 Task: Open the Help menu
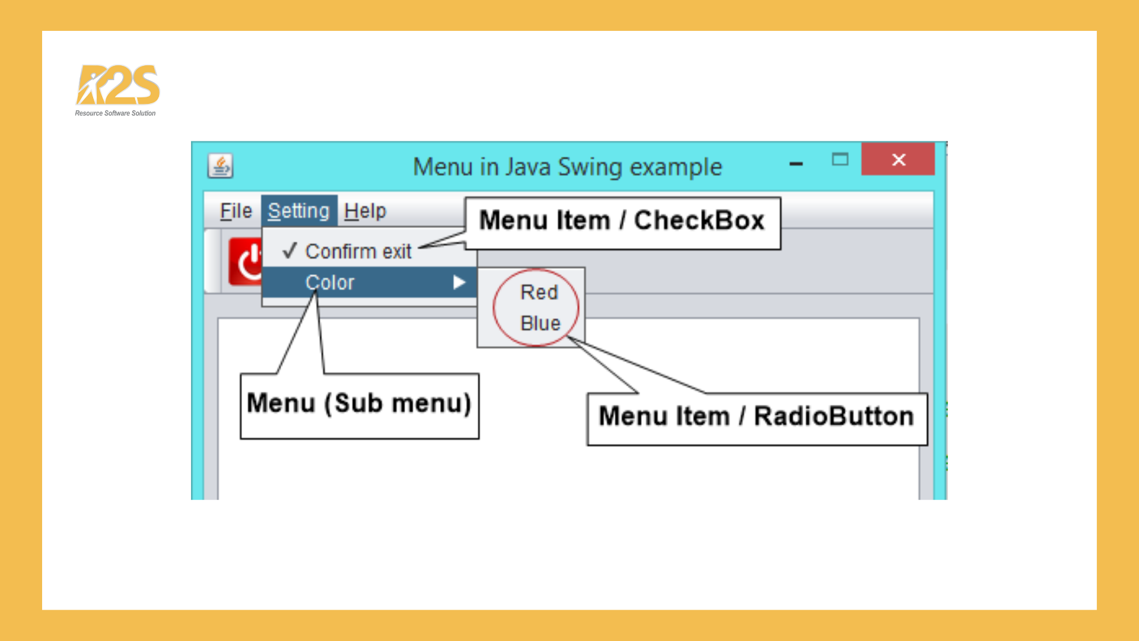[x=365, y=211]
